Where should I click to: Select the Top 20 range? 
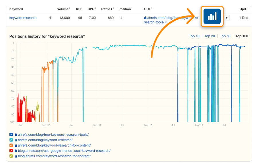click(x=210, y=36)
